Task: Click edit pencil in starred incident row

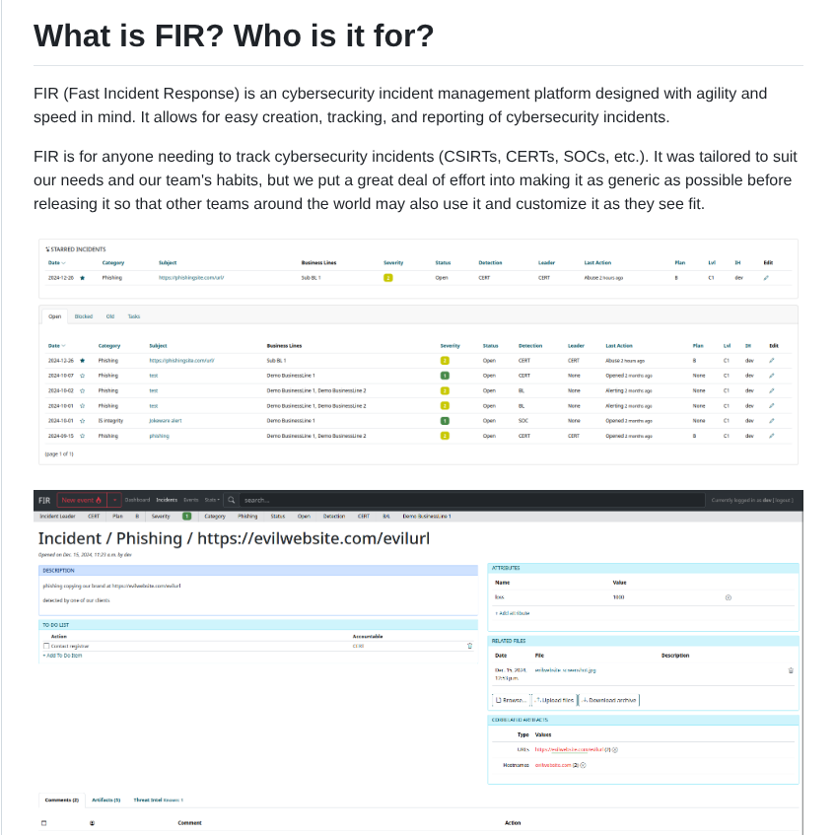Action: (x=767, y=278)
